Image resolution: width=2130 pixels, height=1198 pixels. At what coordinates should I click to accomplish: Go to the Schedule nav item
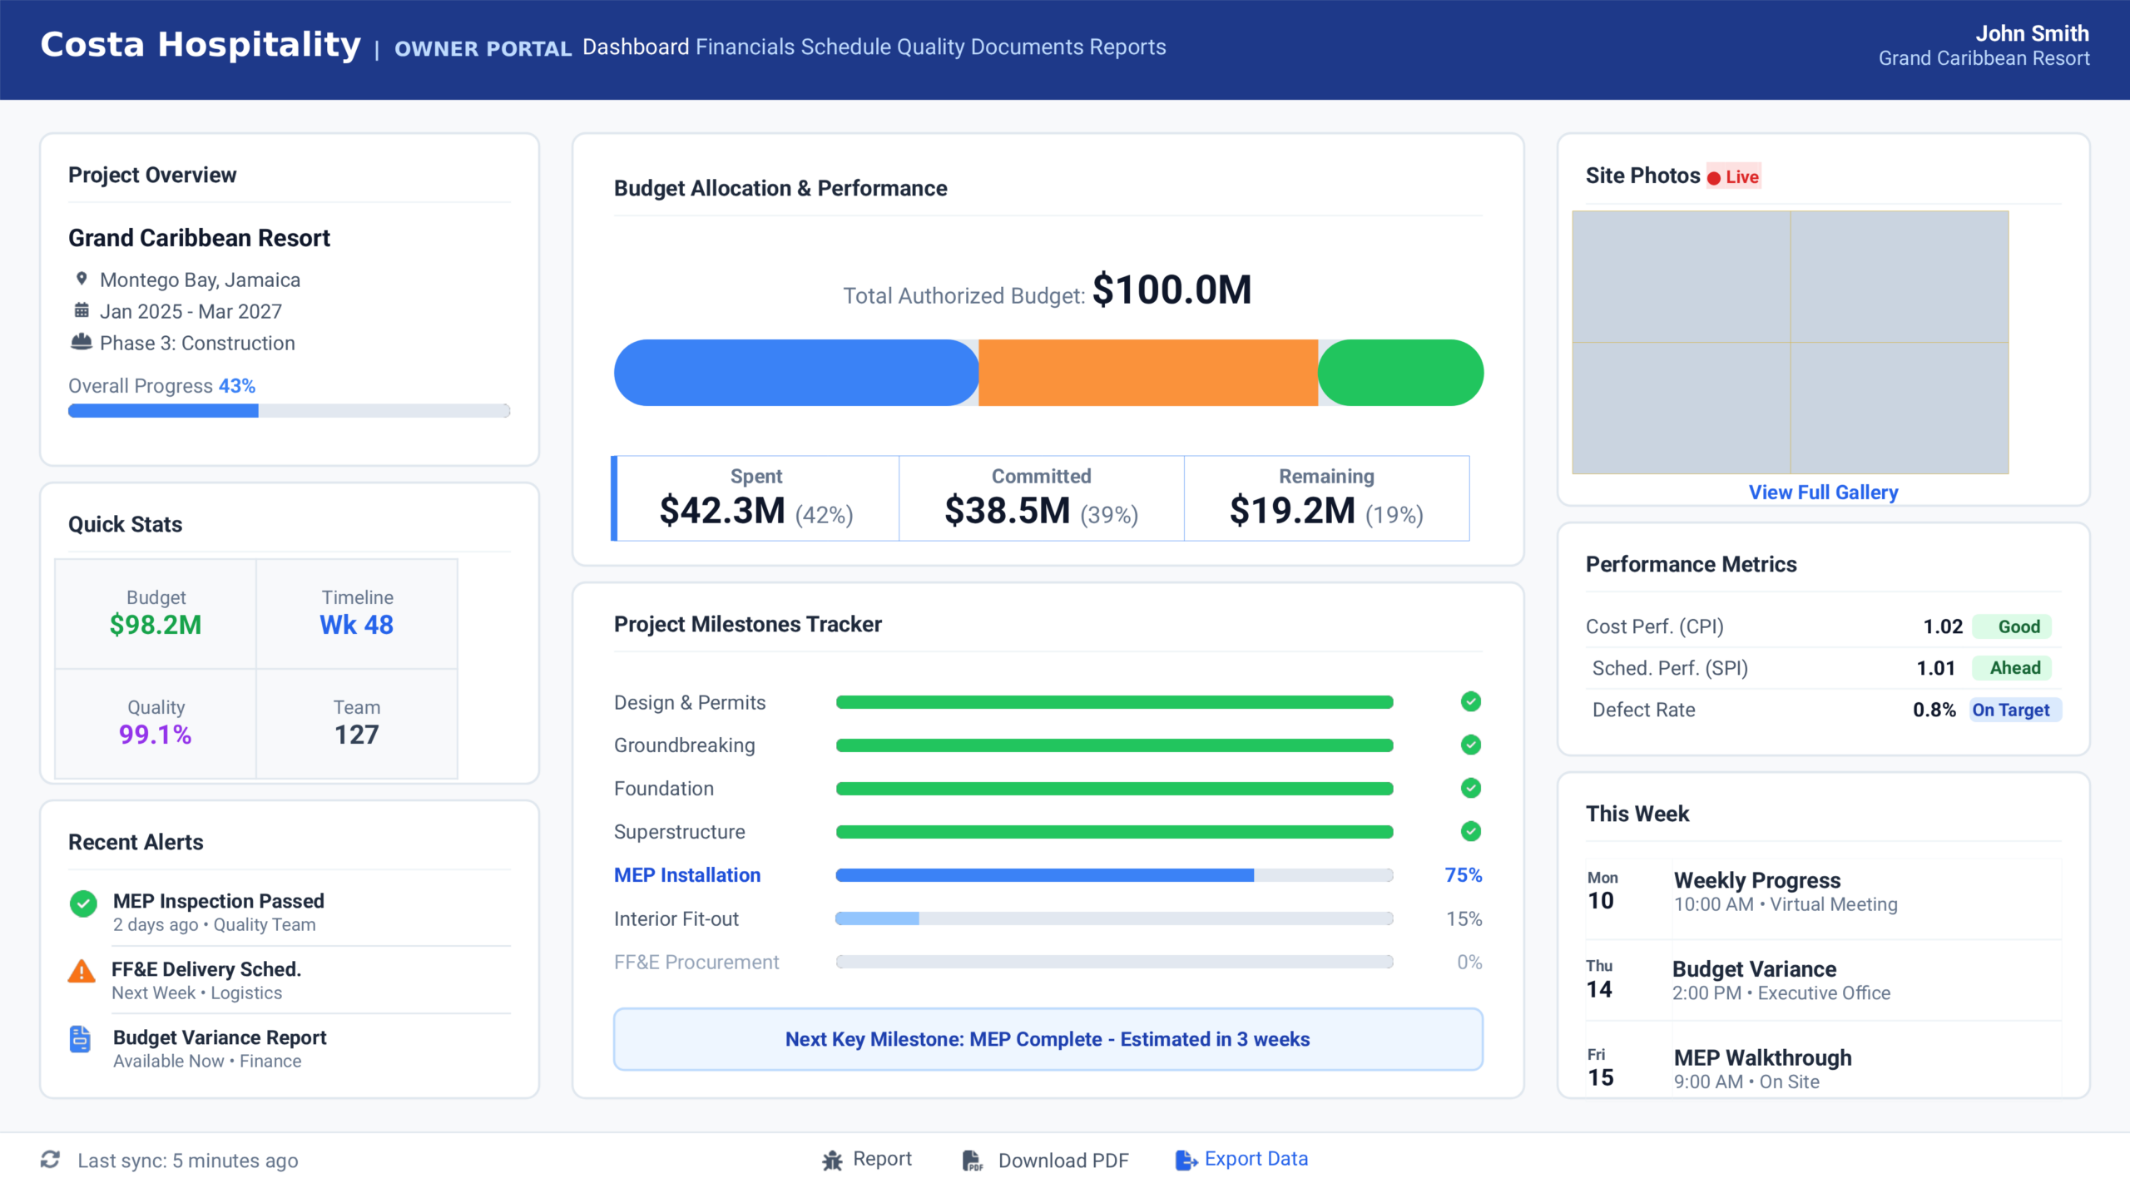pos(846,47)
